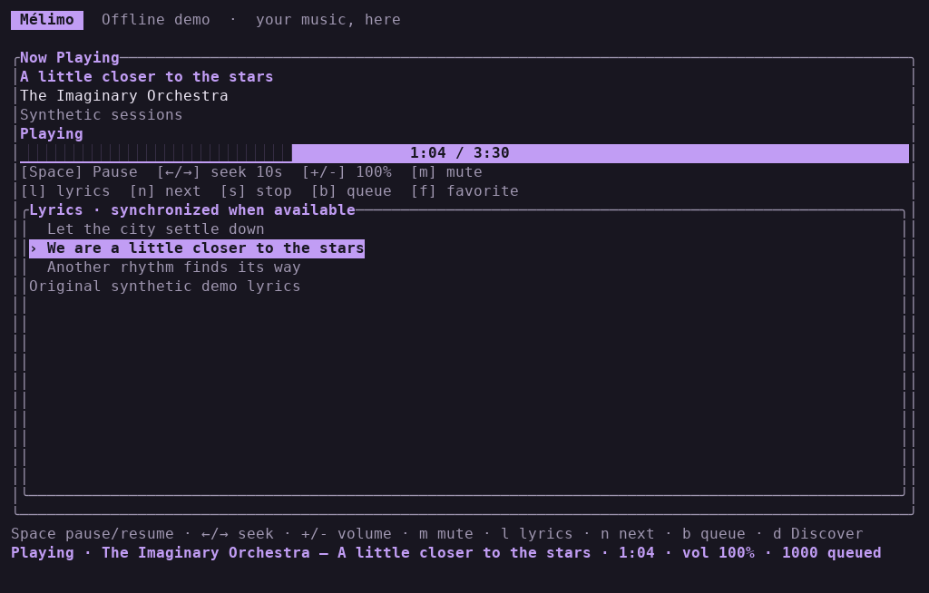Click song title 'A little closer to the stars'
This screenshot has width=929, height=593.
(x=147, y=76)
